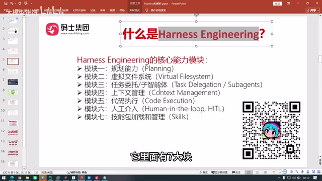Click the 操作说明搜索 search box

click(x=158, y=10)
